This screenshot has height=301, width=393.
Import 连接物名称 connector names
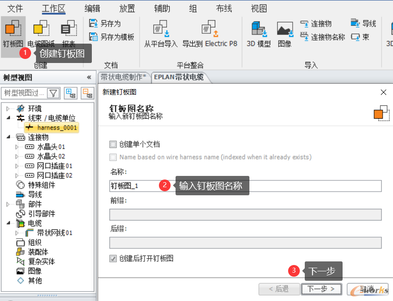(x=323, y=37)
